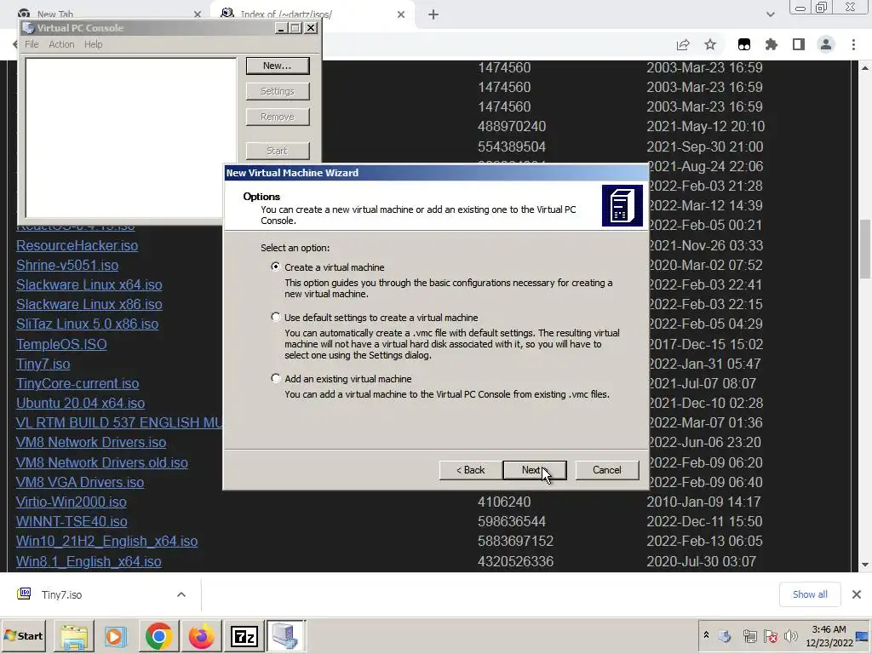Screen dimensions: 872x654
Task: Open VM8 VGA Drivers.iso link
Action: tap(79, 482)
